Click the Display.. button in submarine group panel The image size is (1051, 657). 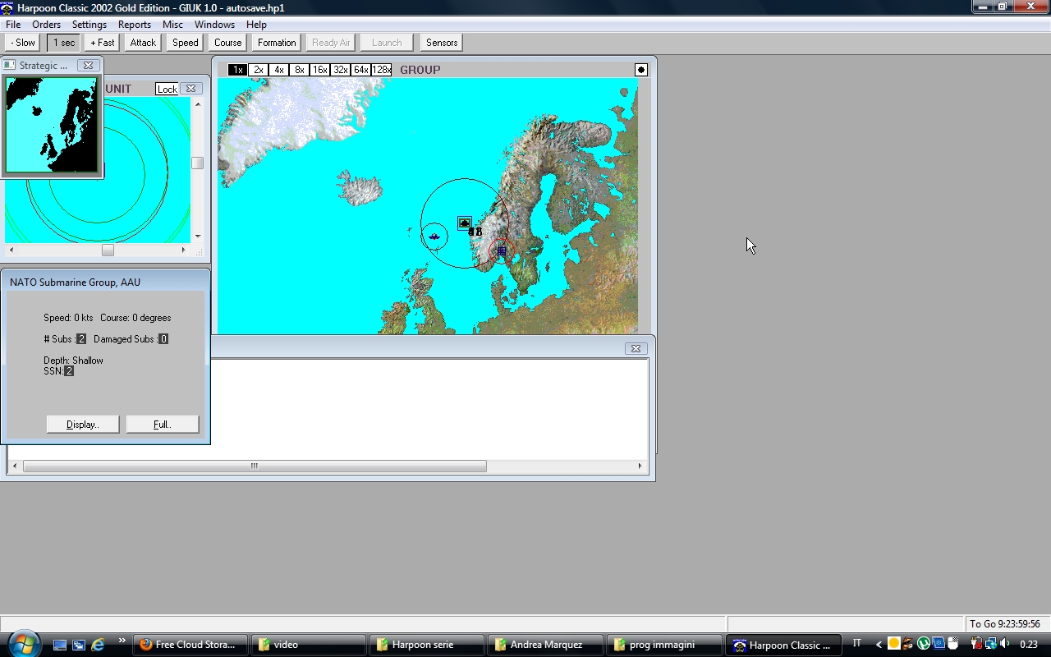83,425
